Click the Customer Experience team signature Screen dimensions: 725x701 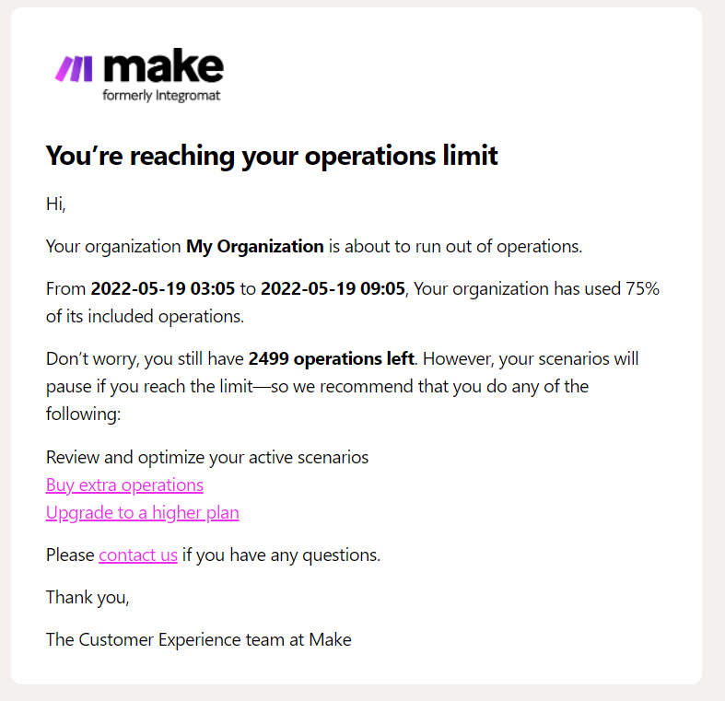[x=198, y=639]
